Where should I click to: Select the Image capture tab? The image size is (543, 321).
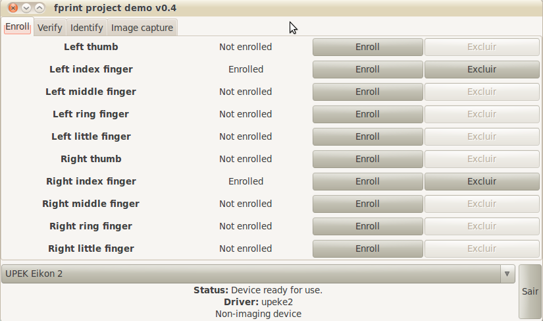pyautogui.click(x=142, y=28)
